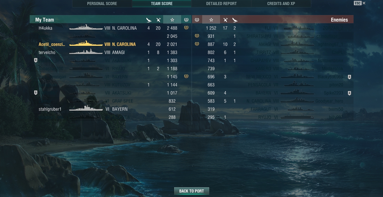Select the Team Score tab
This screenshot has height=197, width=383.
coord(162,4)
